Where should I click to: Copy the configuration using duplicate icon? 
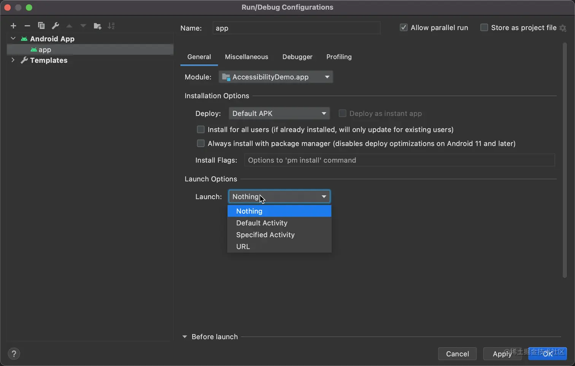(x=41, y=26)
